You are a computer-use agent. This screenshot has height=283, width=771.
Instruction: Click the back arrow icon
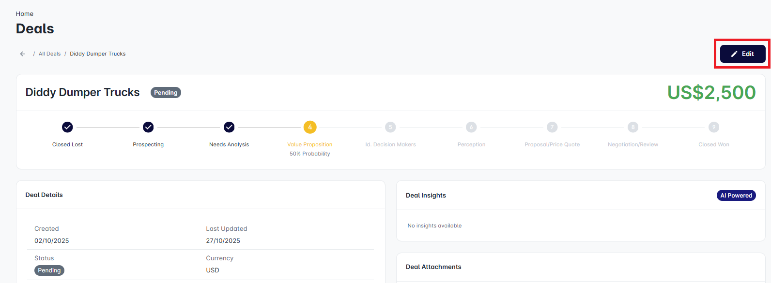tap(23, 54)
